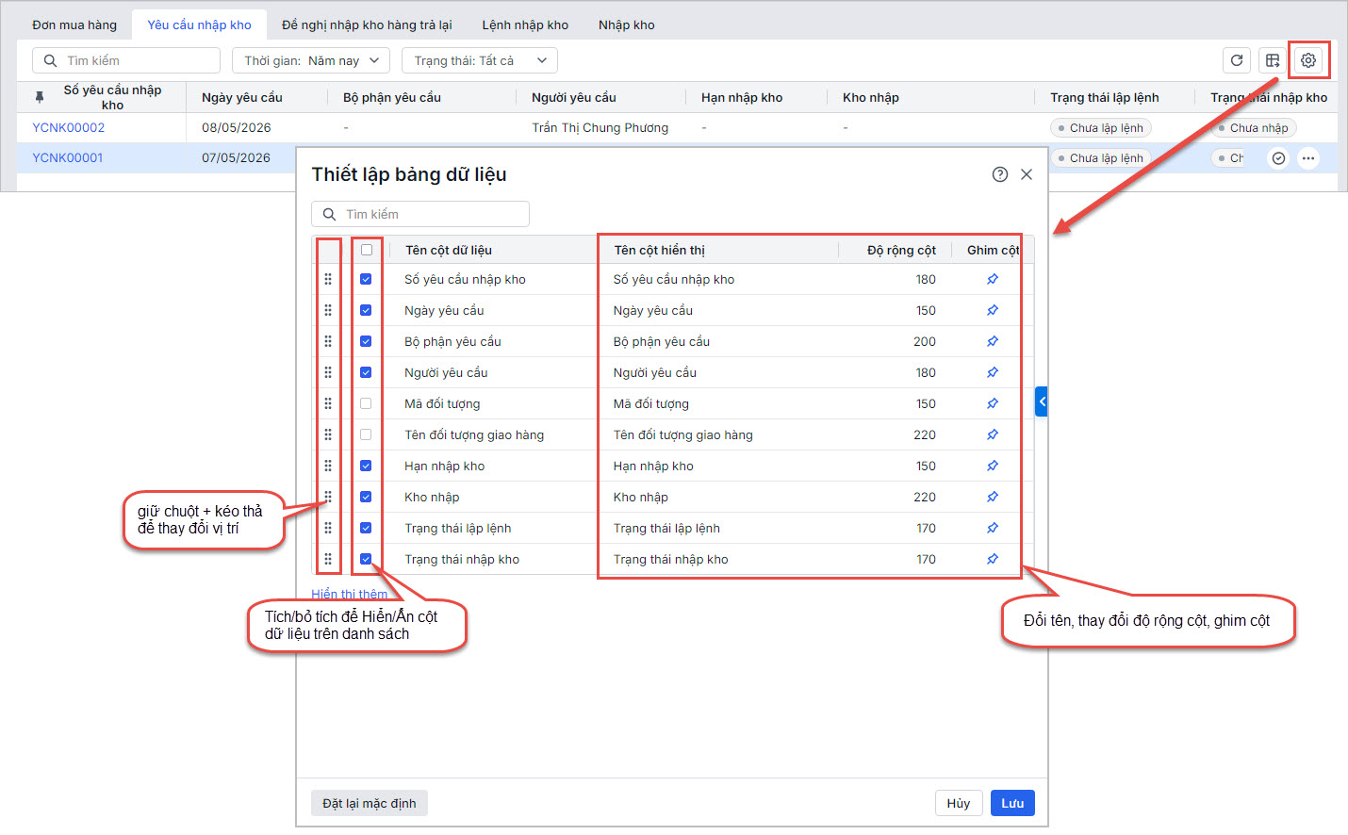This screenshot has width=1348, height=835.
Task: Expand the Trạng thái: Tất cả dropdown
Action: click(x=480, y=60)
